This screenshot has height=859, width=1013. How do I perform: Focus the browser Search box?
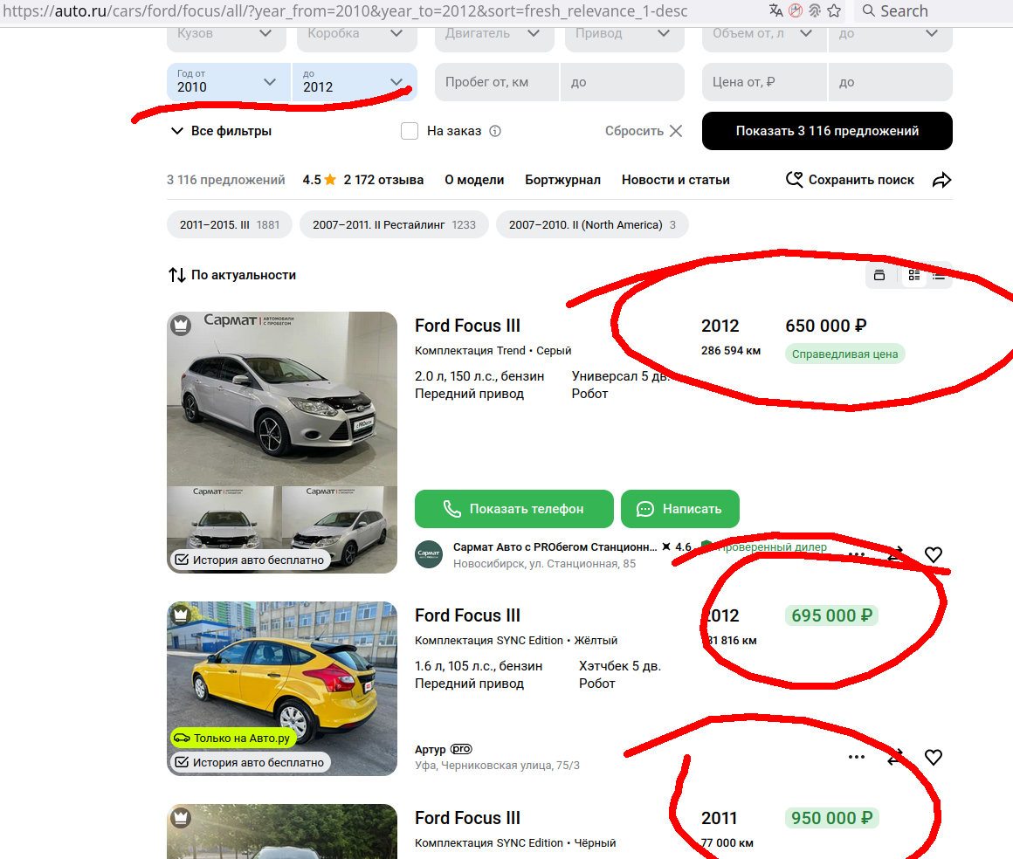(934, 11)
